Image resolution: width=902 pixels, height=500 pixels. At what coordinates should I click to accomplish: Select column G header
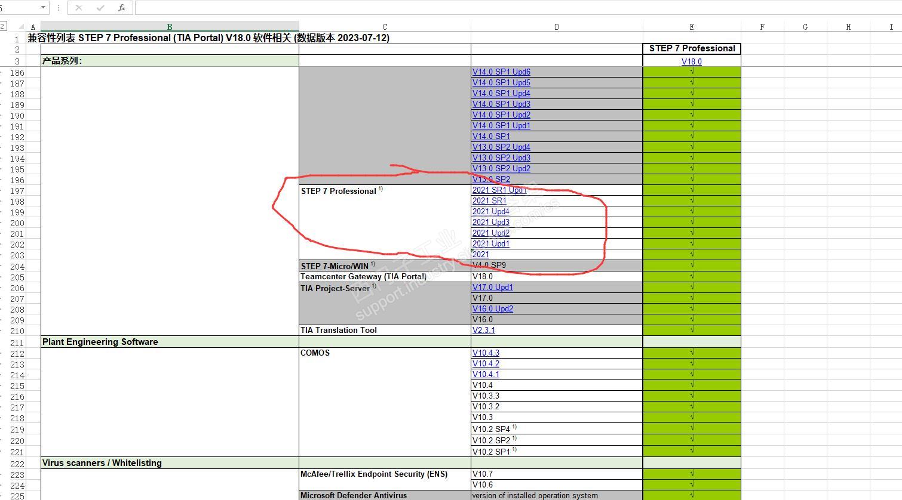(805, 27)
